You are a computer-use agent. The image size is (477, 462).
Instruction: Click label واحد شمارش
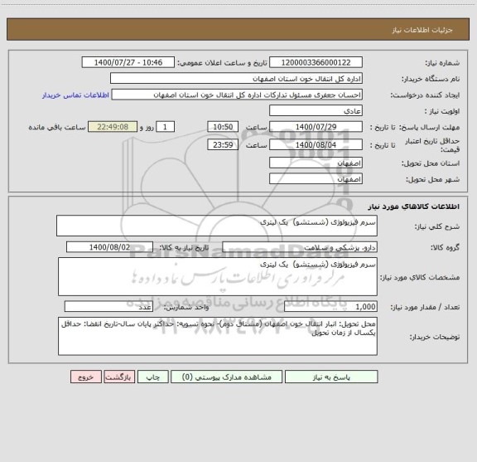[x=186, y=307]
